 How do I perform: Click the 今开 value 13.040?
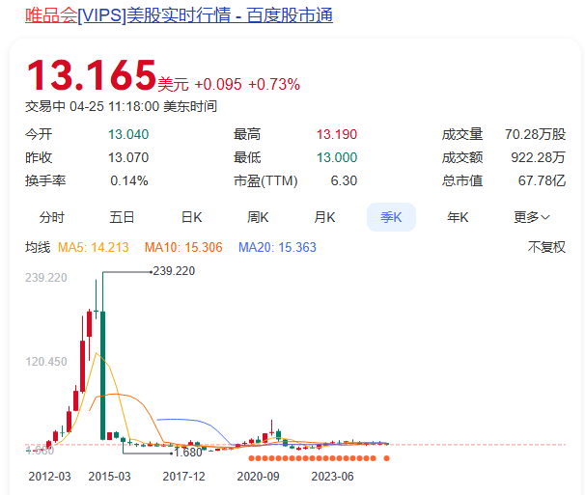click(x=128, y=134)
